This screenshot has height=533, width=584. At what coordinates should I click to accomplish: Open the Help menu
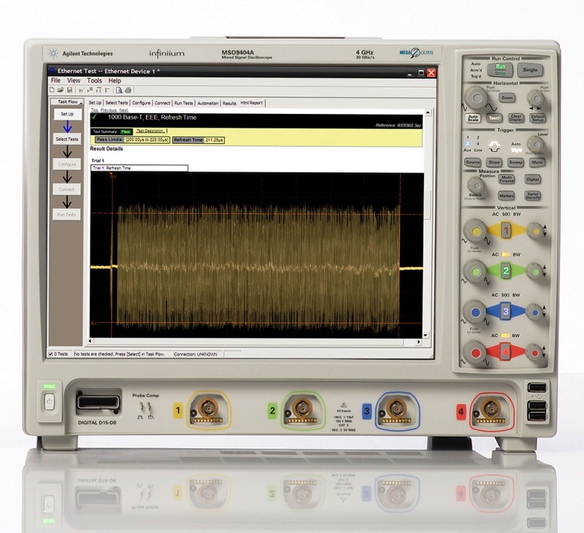coord(115,80)
